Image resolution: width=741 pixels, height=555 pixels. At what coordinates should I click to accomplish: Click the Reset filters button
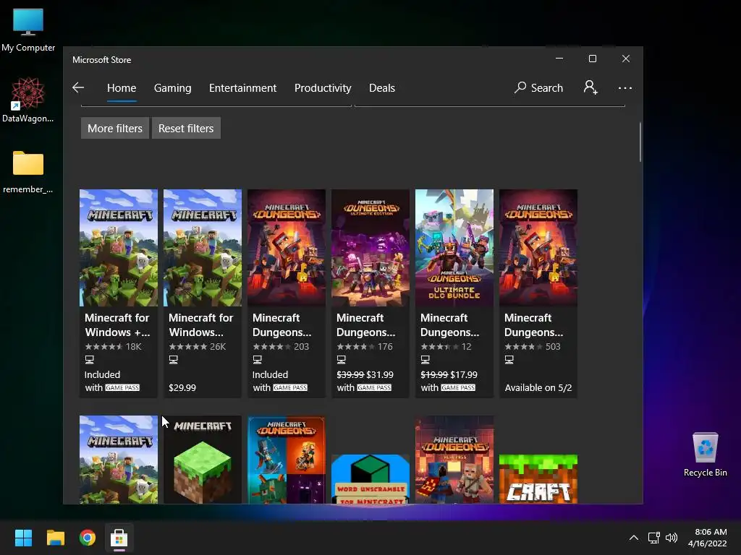coord(186,129)
